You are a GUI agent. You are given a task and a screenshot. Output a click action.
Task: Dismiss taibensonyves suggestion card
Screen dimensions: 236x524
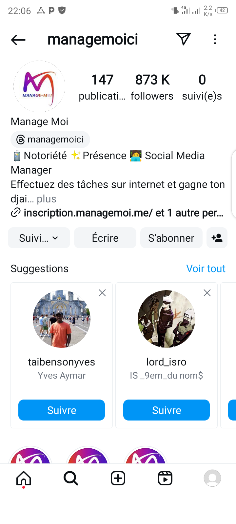click(x=102, y=293)
